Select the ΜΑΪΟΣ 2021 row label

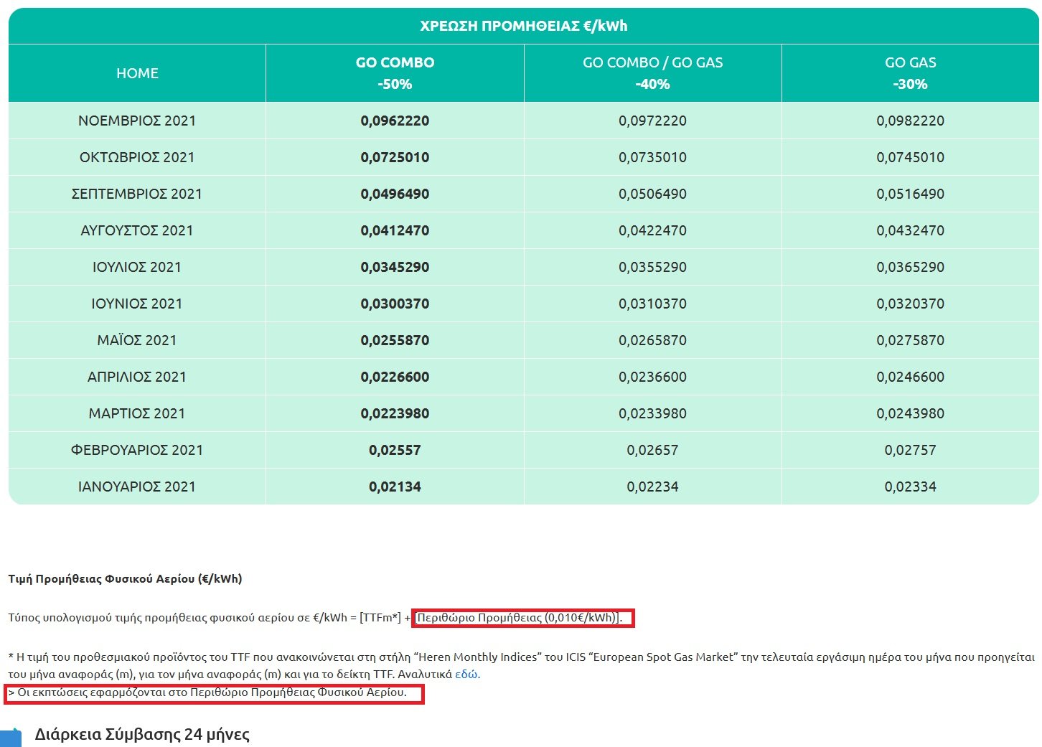[x=137, y=340]
